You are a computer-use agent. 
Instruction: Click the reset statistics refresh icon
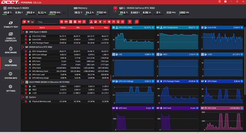click(137, 22)
